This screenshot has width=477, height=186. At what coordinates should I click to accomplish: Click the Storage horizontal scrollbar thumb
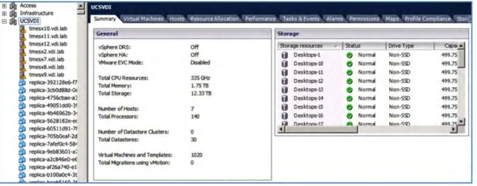[x=321, y=130]
